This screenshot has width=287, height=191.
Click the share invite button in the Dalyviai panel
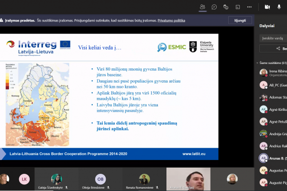(273, 49)
